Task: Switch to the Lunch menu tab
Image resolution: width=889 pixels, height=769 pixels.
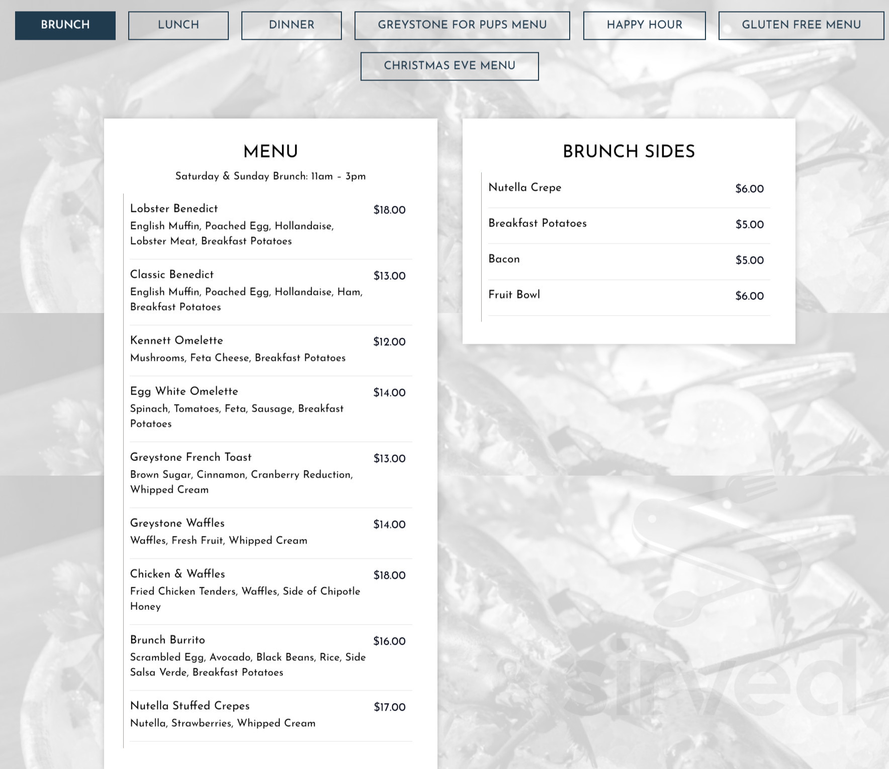Action: [178, 25]
